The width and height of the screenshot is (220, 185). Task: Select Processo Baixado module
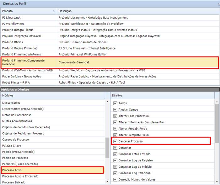53,182
